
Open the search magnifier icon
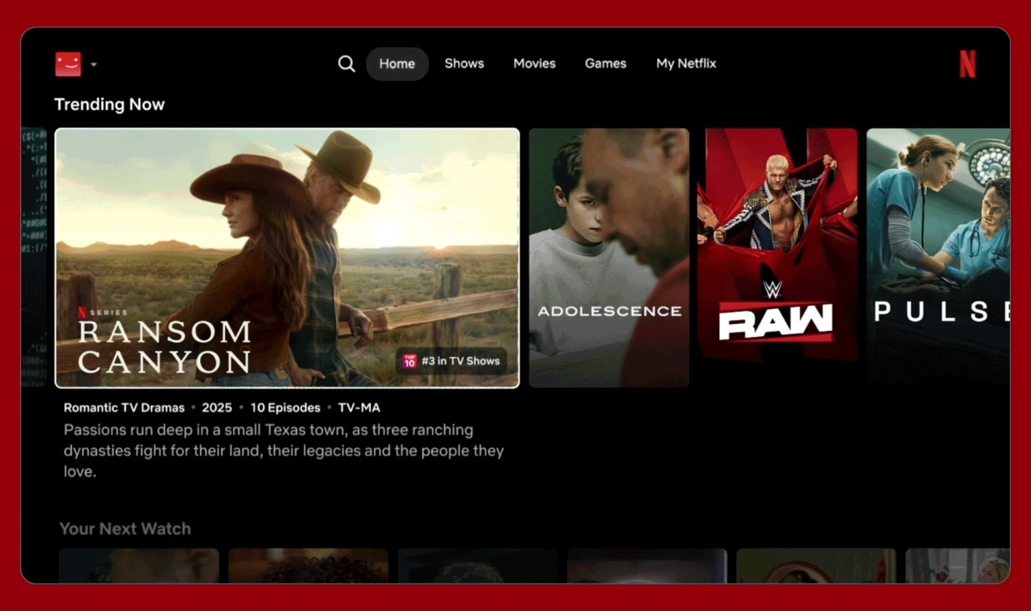(346, 64)
